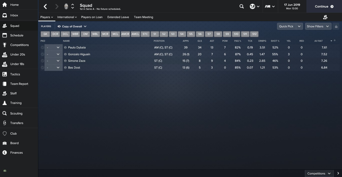This screenshot has width=342, height=177.
Task: Click the small status icon bottom left
Action: [x=5, y=171]
